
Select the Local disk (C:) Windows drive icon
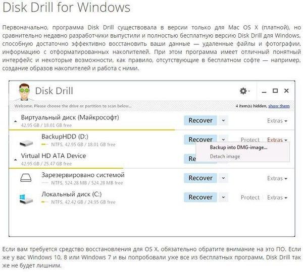click(26, 199)
